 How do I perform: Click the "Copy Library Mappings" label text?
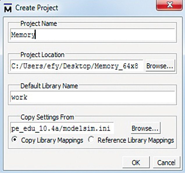52,140
